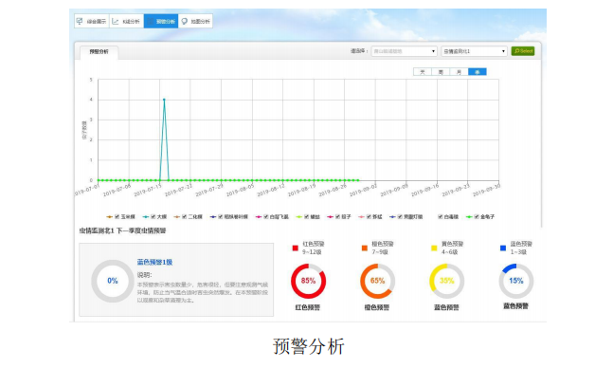The image size is (595, 368).
Task: Click the K线分析 line chart icon
Action: point(116,21)
